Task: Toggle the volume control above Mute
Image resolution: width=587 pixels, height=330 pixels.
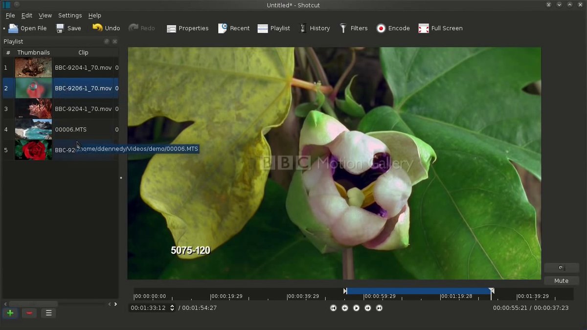Action: (561, 267)
